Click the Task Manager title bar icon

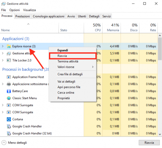[x=3, y=4]
